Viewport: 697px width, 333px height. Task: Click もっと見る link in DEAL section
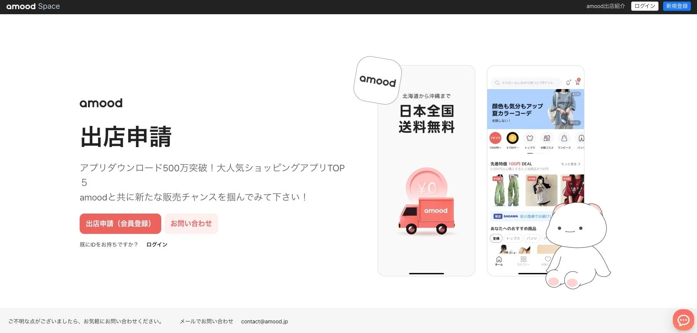[570, 164]
